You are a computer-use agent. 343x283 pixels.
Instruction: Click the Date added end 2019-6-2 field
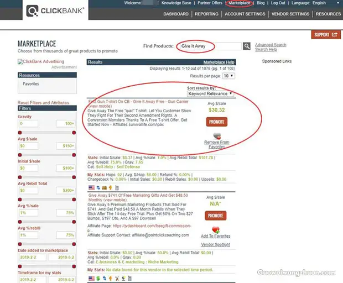coord(62,258)
